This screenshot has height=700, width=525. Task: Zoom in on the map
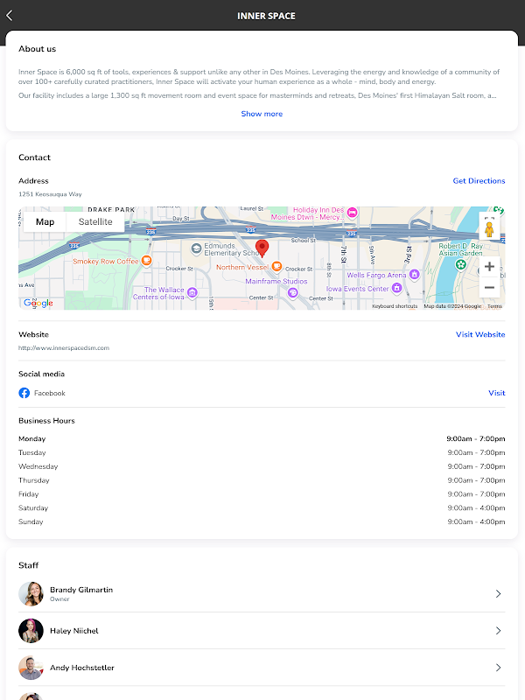point(489,267)
